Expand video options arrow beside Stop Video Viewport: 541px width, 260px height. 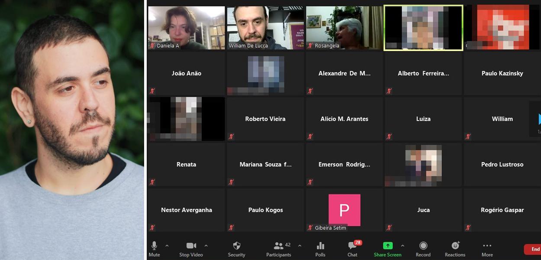click(206, 246)
